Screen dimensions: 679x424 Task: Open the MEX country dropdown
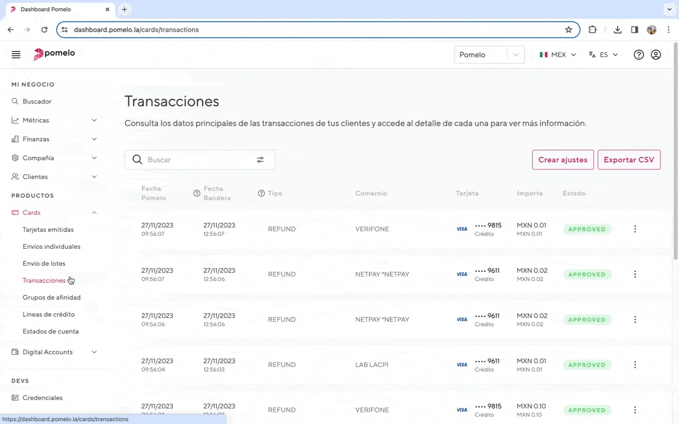(x=558, y=55)
